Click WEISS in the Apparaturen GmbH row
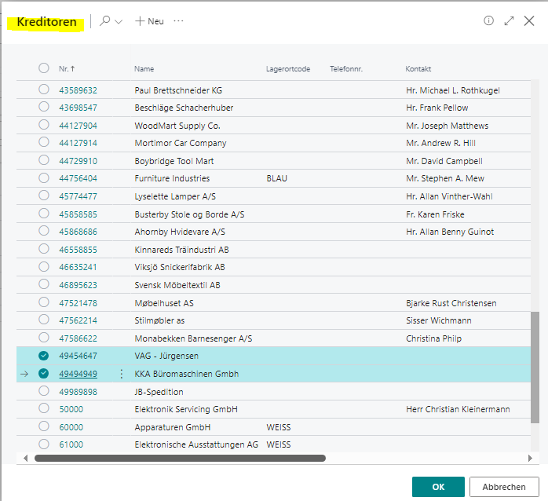The image size is (548, 501). (279, 427)
